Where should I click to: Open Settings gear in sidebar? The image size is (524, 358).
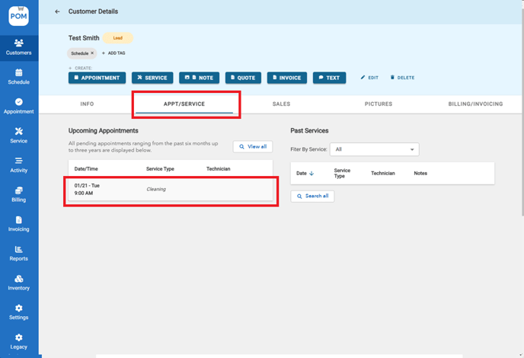tap(18, 312)
